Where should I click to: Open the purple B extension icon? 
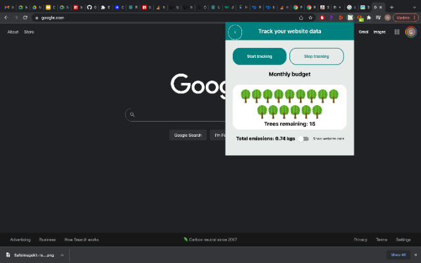pos(332,18)
